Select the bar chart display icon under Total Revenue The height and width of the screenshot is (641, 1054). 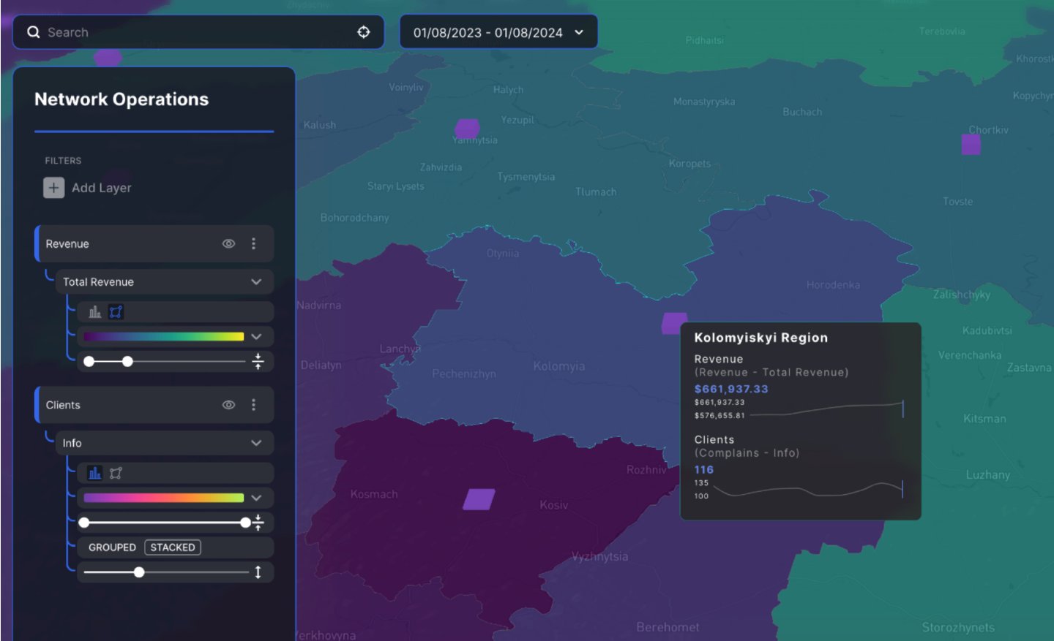[95, 311]
